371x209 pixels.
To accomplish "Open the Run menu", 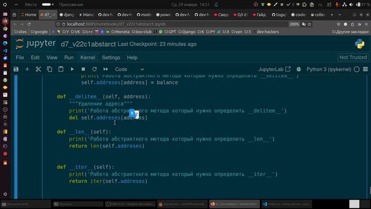I will (x=69, y=57).
